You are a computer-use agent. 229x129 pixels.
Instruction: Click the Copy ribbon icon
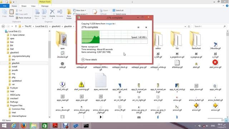(4, 13)
